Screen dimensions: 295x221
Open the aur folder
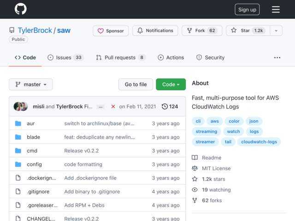31,123
